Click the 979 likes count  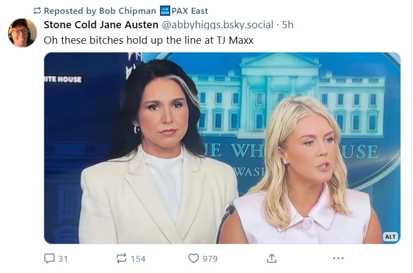[210, 259]
